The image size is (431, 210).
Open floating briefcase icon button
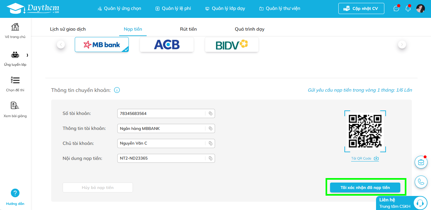(421, 162)
